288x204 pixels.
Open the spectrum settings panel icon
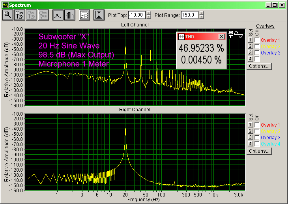click(84, 15)
